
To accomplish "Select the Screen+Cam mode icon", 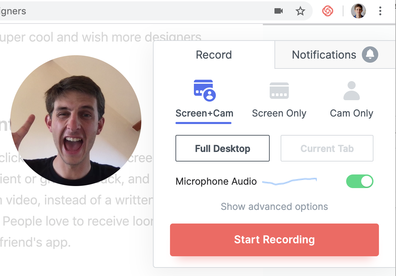I will point(204,91).
